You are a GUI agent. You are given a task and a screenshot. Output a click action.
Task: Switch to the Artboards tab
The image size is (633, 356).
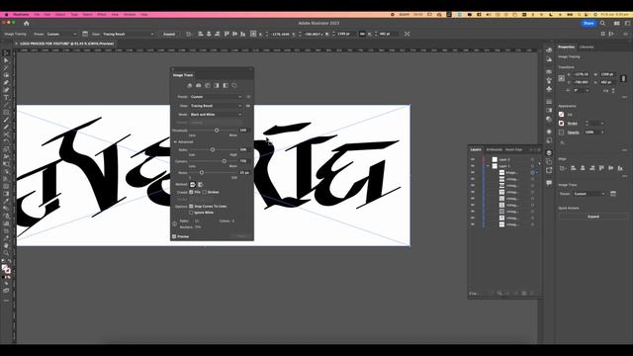[495, 149]
